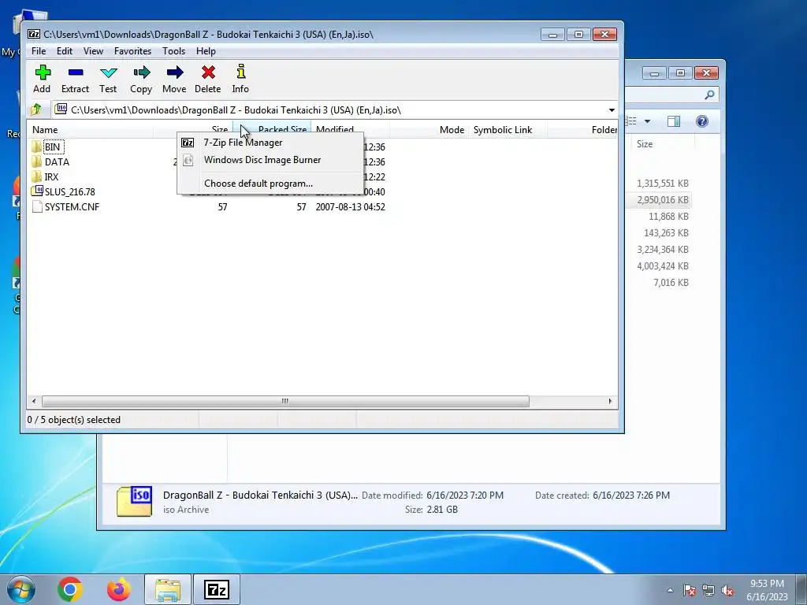Click the Move toolbar icon
This screenshot has width=807, height=605.
pyautogui.click(x=174, y=72)
